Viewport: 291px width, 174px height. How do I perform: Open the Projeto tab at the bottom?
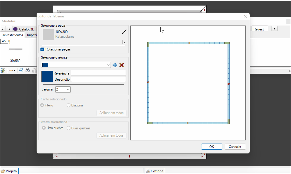pos(9,171)
